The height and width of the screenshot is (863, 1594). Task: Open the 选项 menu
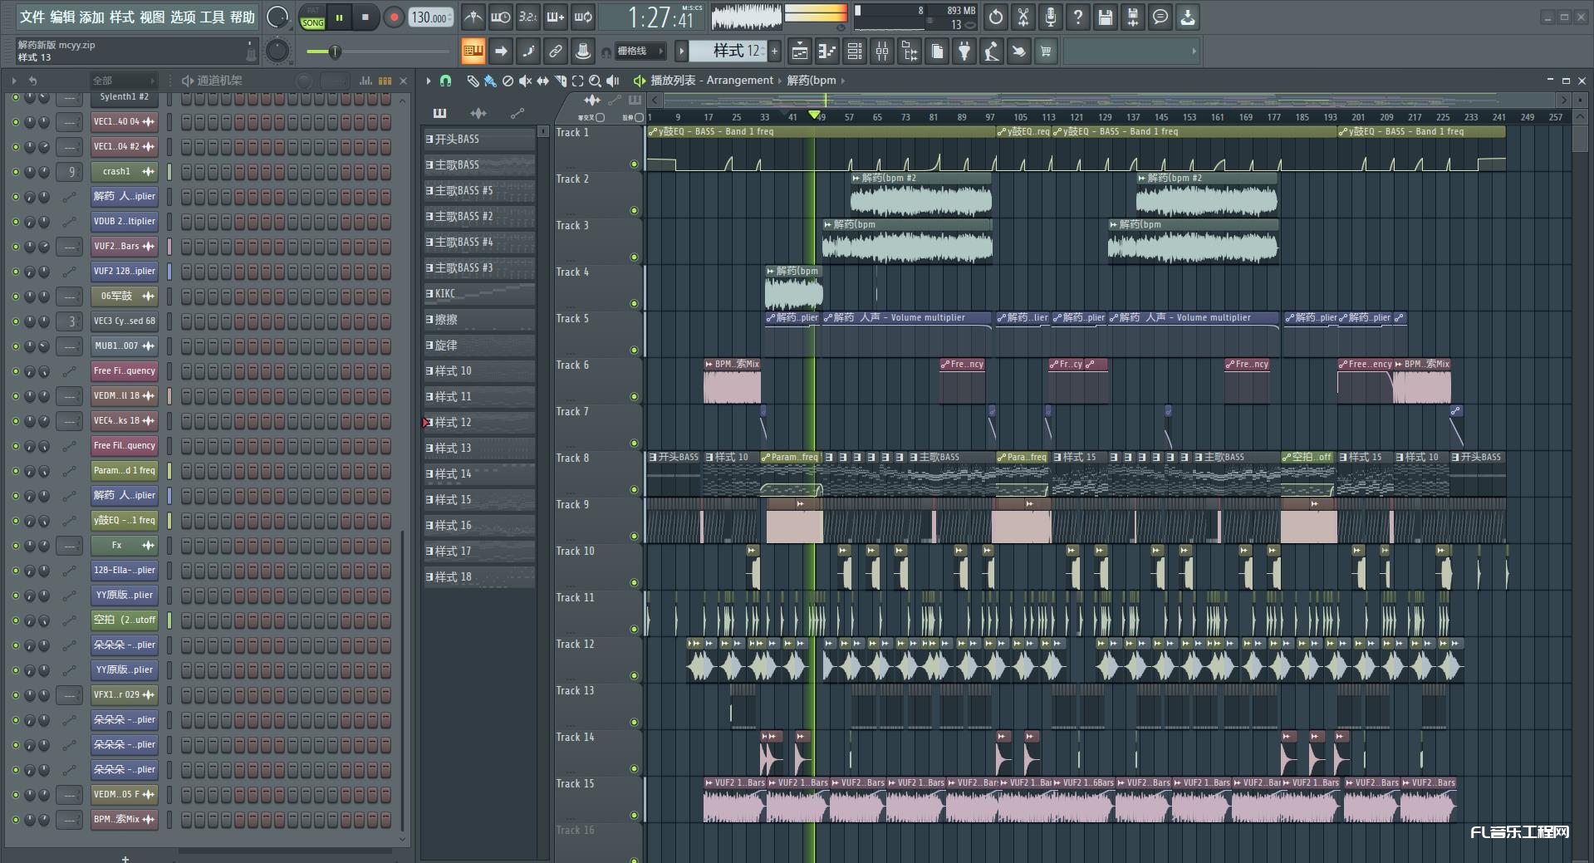pos(183,17)
